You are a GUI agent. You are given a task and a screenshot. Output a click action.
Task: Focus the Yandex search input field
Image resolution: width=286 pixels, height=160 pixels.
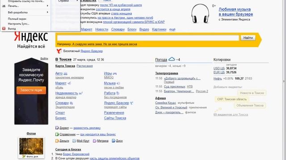[x=148, y=38]
